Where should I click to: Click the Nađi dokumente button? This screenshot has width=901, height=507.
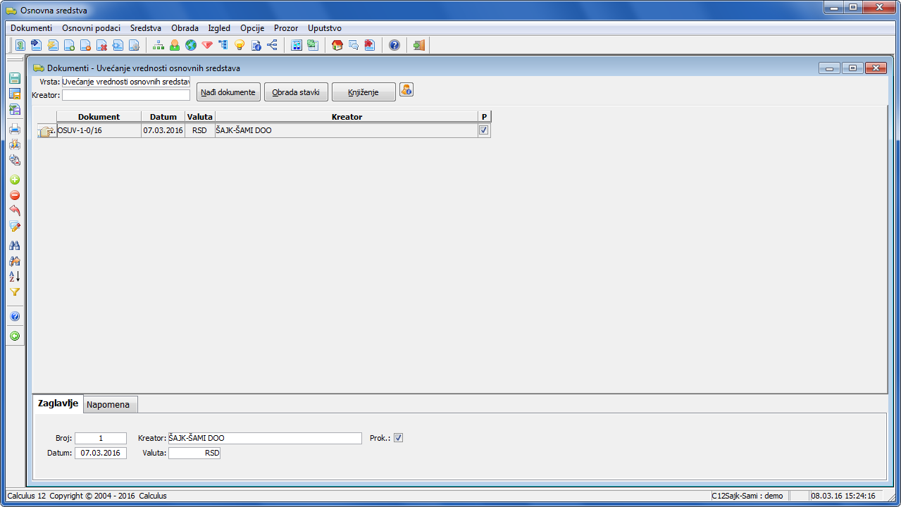228,92
